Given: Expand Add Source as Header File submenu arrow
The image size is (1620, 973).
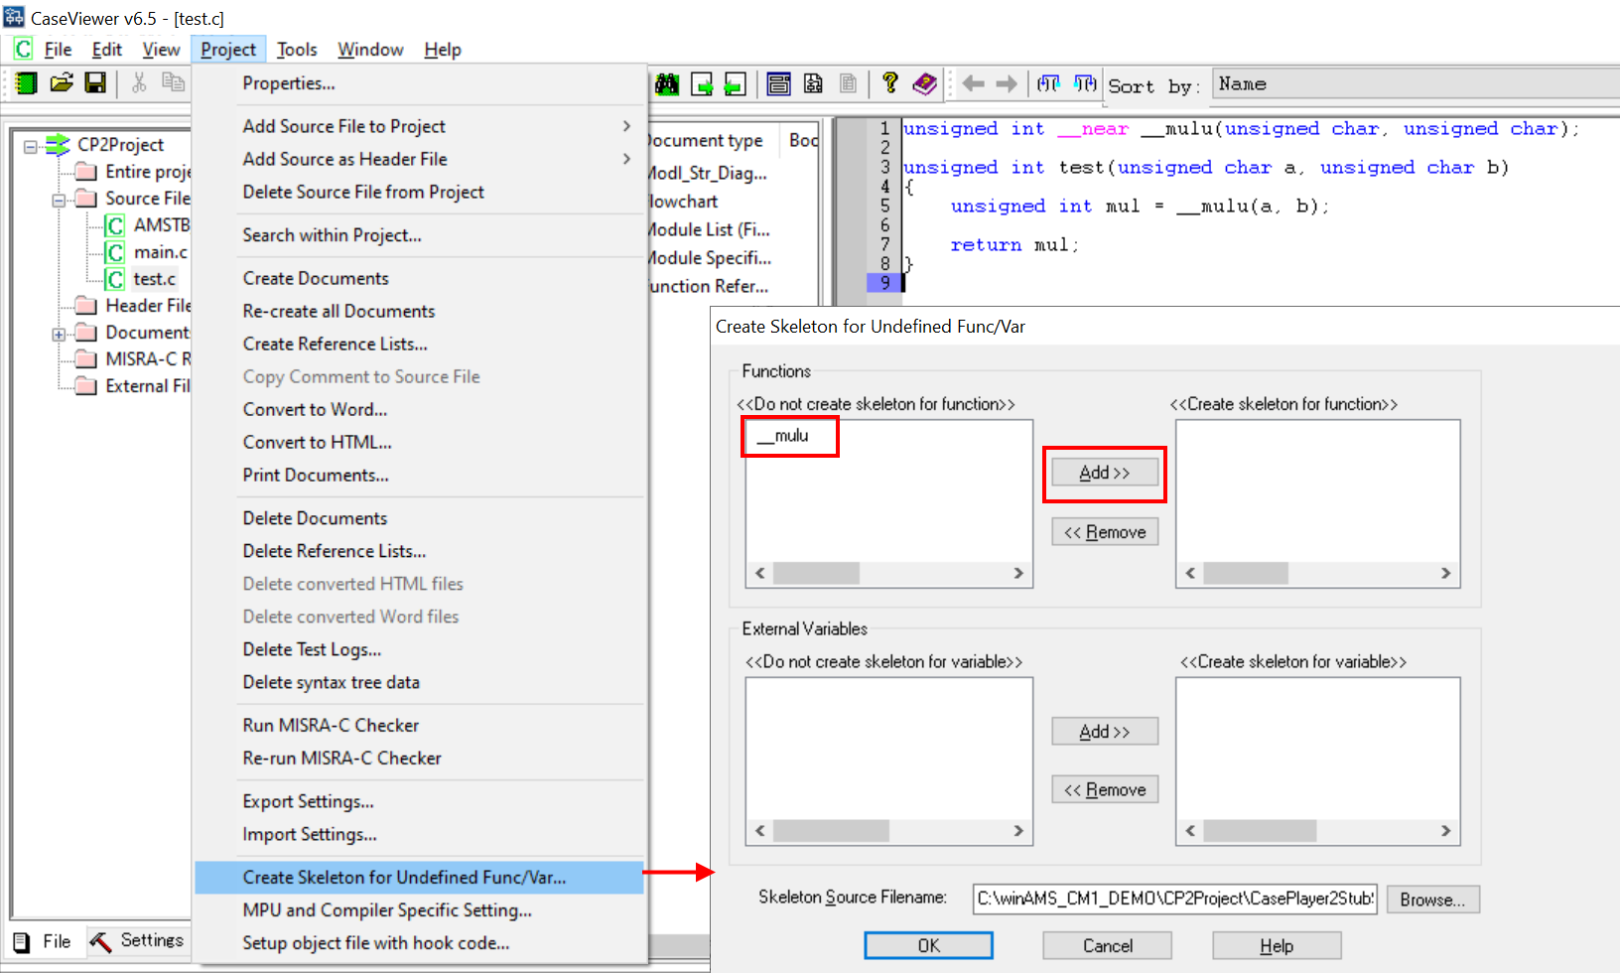Looking at the screenshot, I should click(626, 159).
